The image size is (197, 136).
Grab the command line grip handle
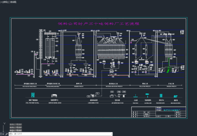click(x=1, y=134)
